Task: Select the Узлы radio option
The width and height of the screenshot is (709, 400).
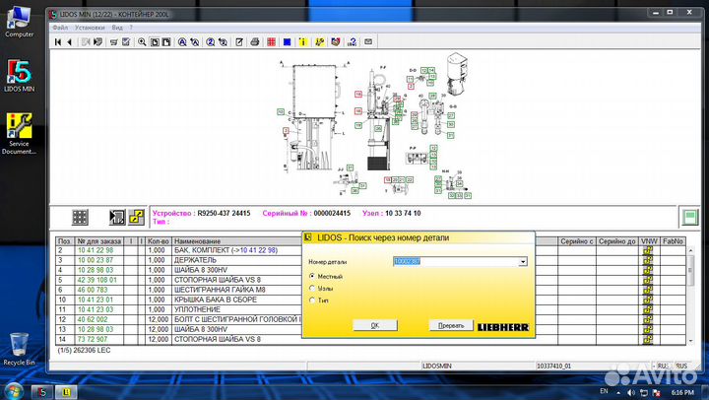Action: click(313, 288)
